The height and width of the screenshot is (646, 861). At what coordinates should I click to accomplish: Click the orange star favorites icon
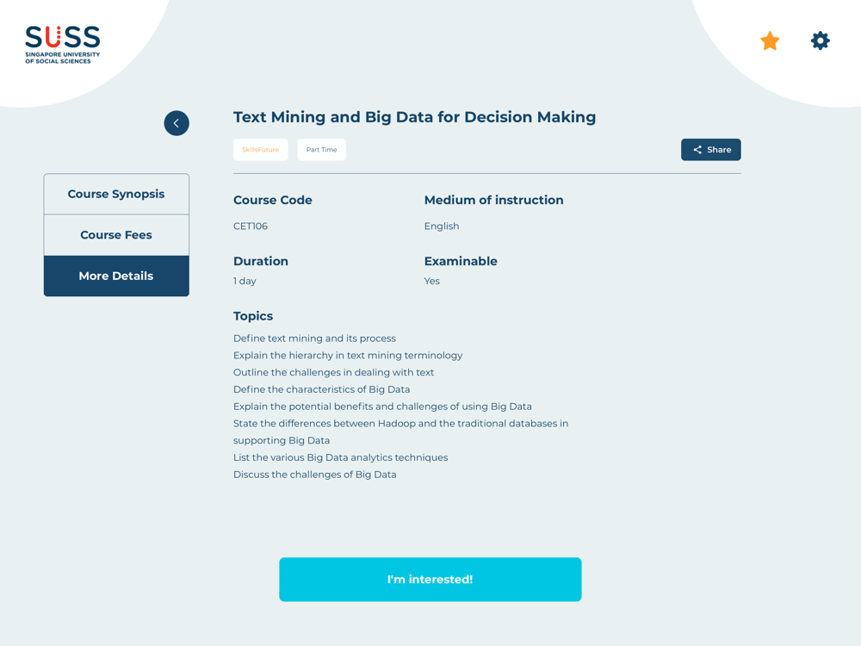coord(770,41)
